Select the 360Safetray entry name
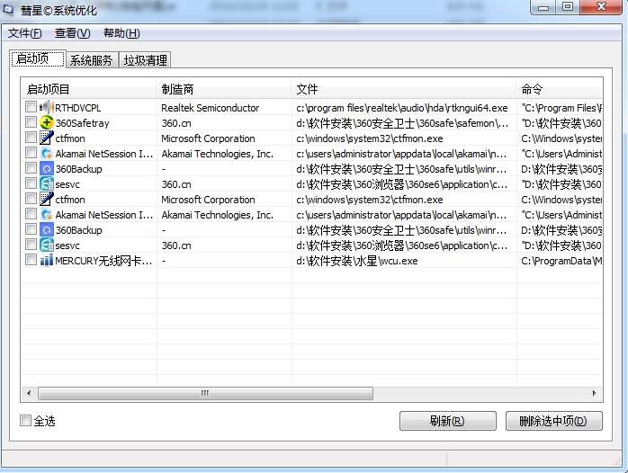 [x=82, y=123]
